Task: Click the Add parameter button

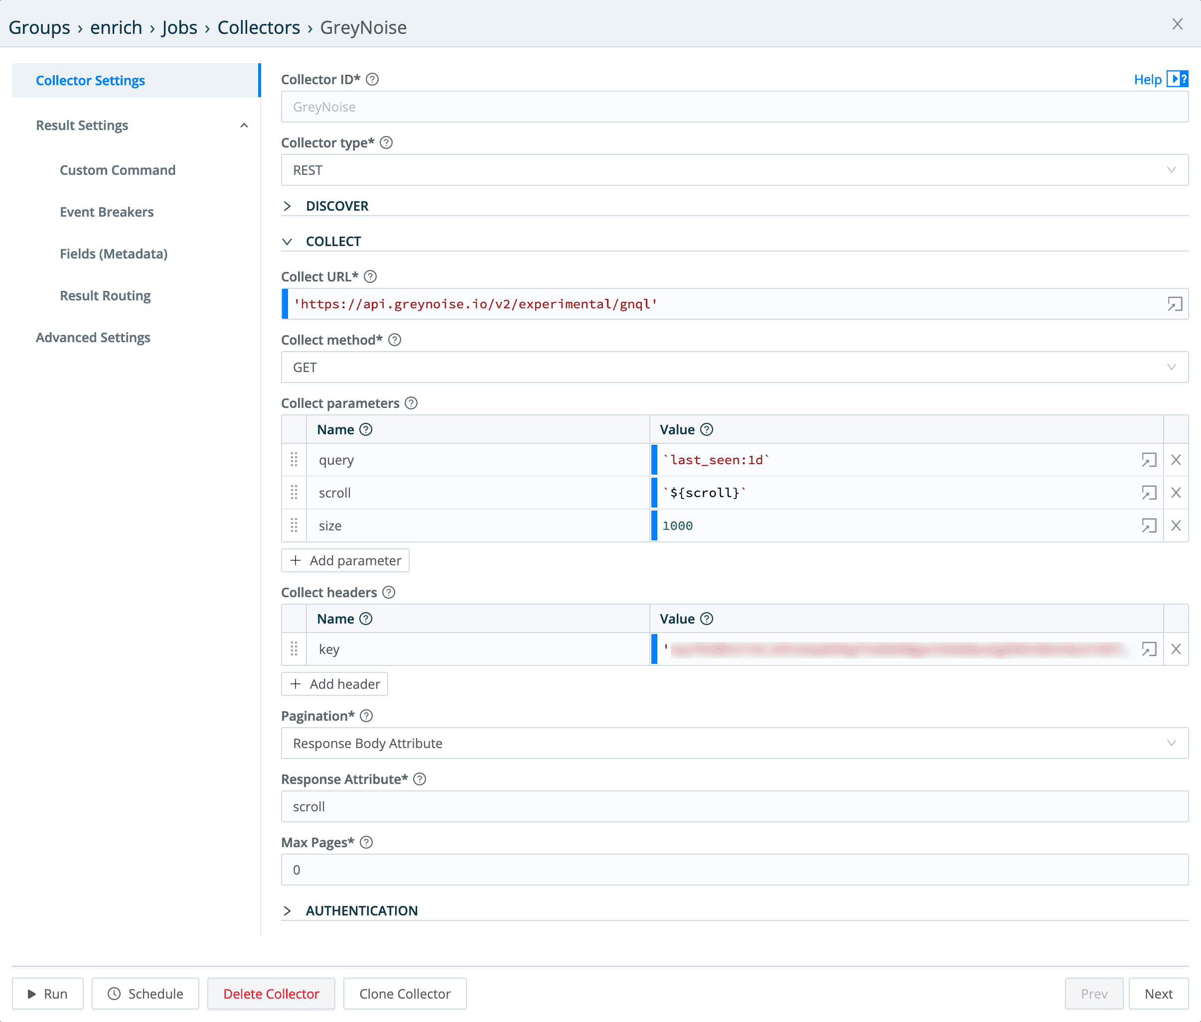Action: [345, 561]
